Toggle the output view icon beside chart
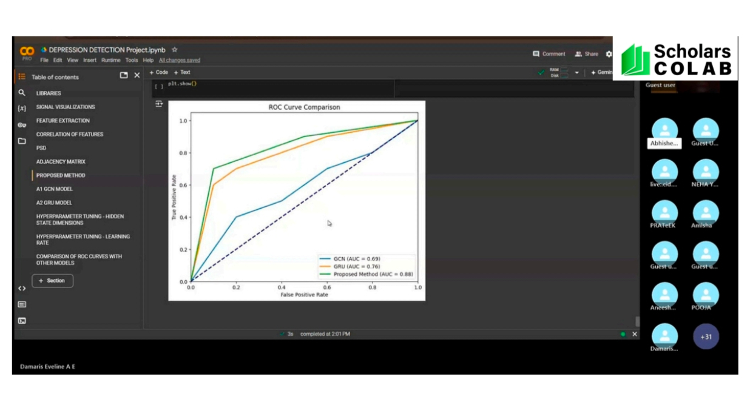 159,104
